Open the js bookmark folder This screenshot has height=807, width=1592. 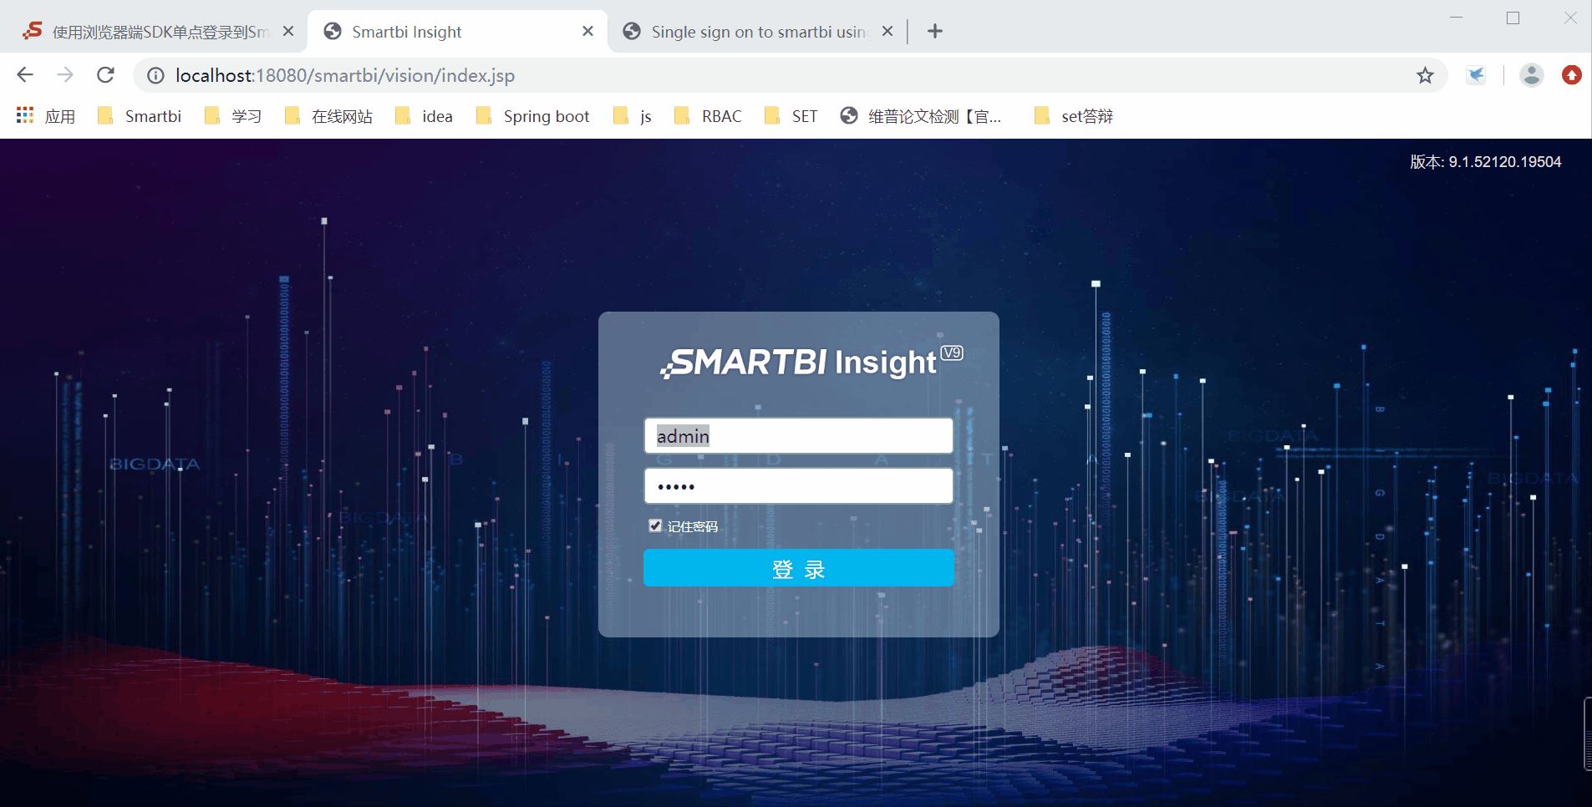tap(632, 116)
